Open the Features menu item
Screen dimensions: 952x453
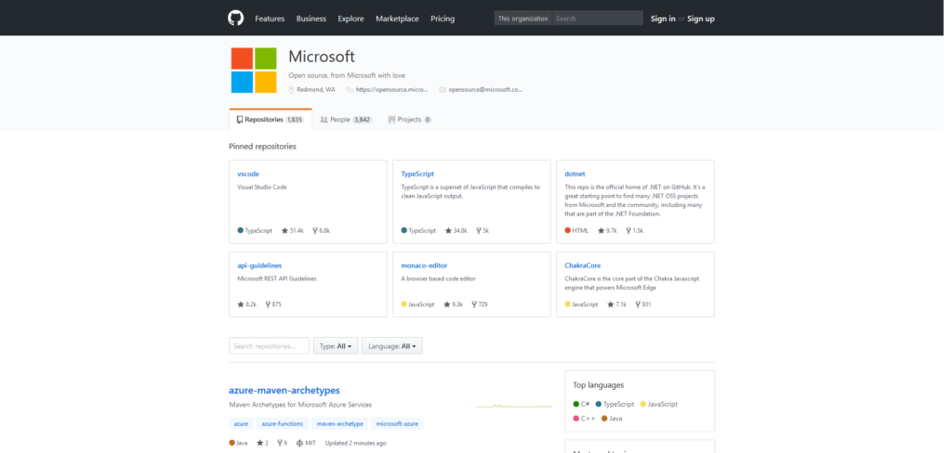pos(270,19)
